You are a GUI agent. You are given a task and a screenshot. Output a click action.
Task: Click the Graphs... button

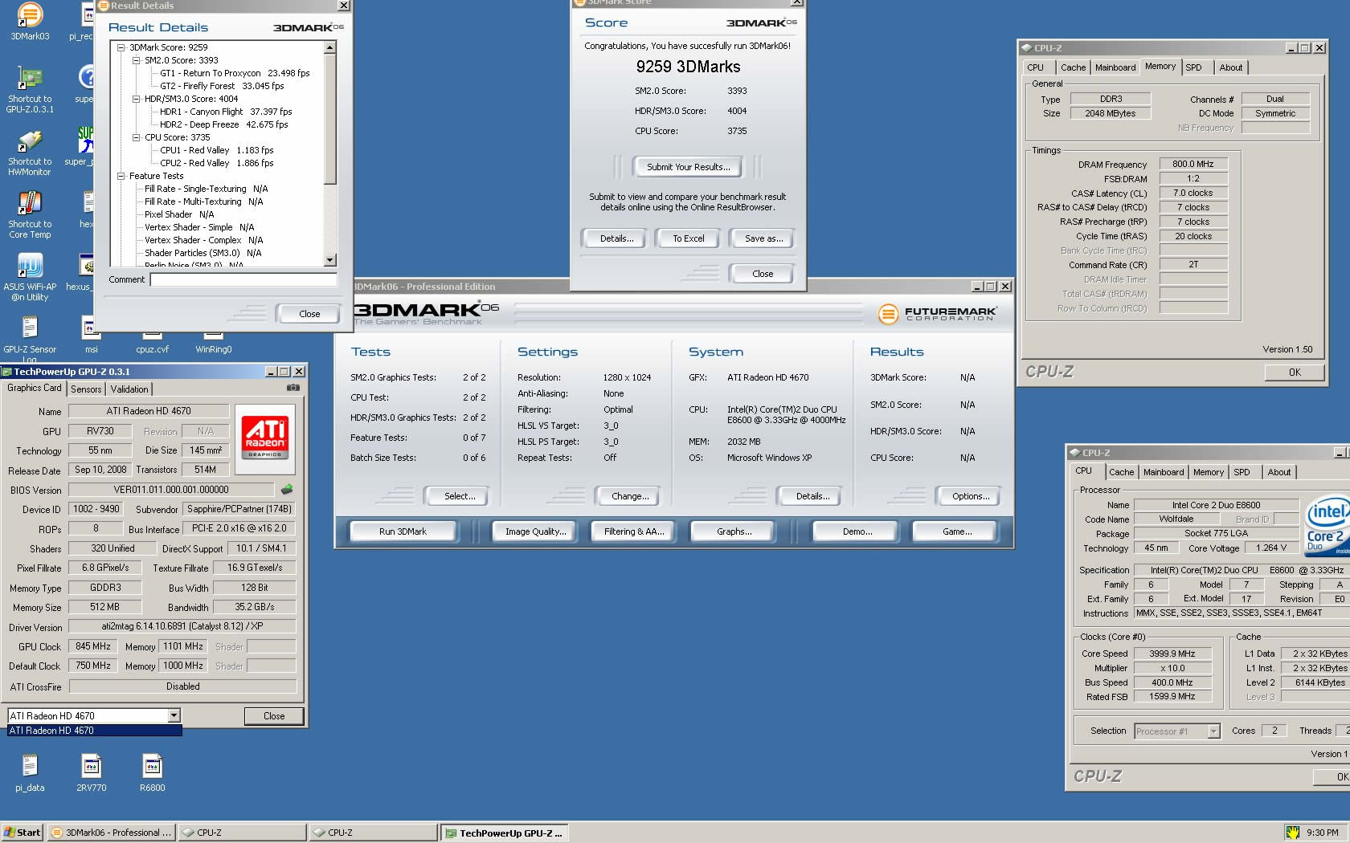click(x=734, y=531)
